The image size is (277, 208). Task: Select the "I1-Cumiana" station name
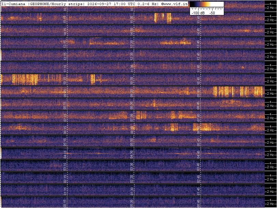coord(13,4)
